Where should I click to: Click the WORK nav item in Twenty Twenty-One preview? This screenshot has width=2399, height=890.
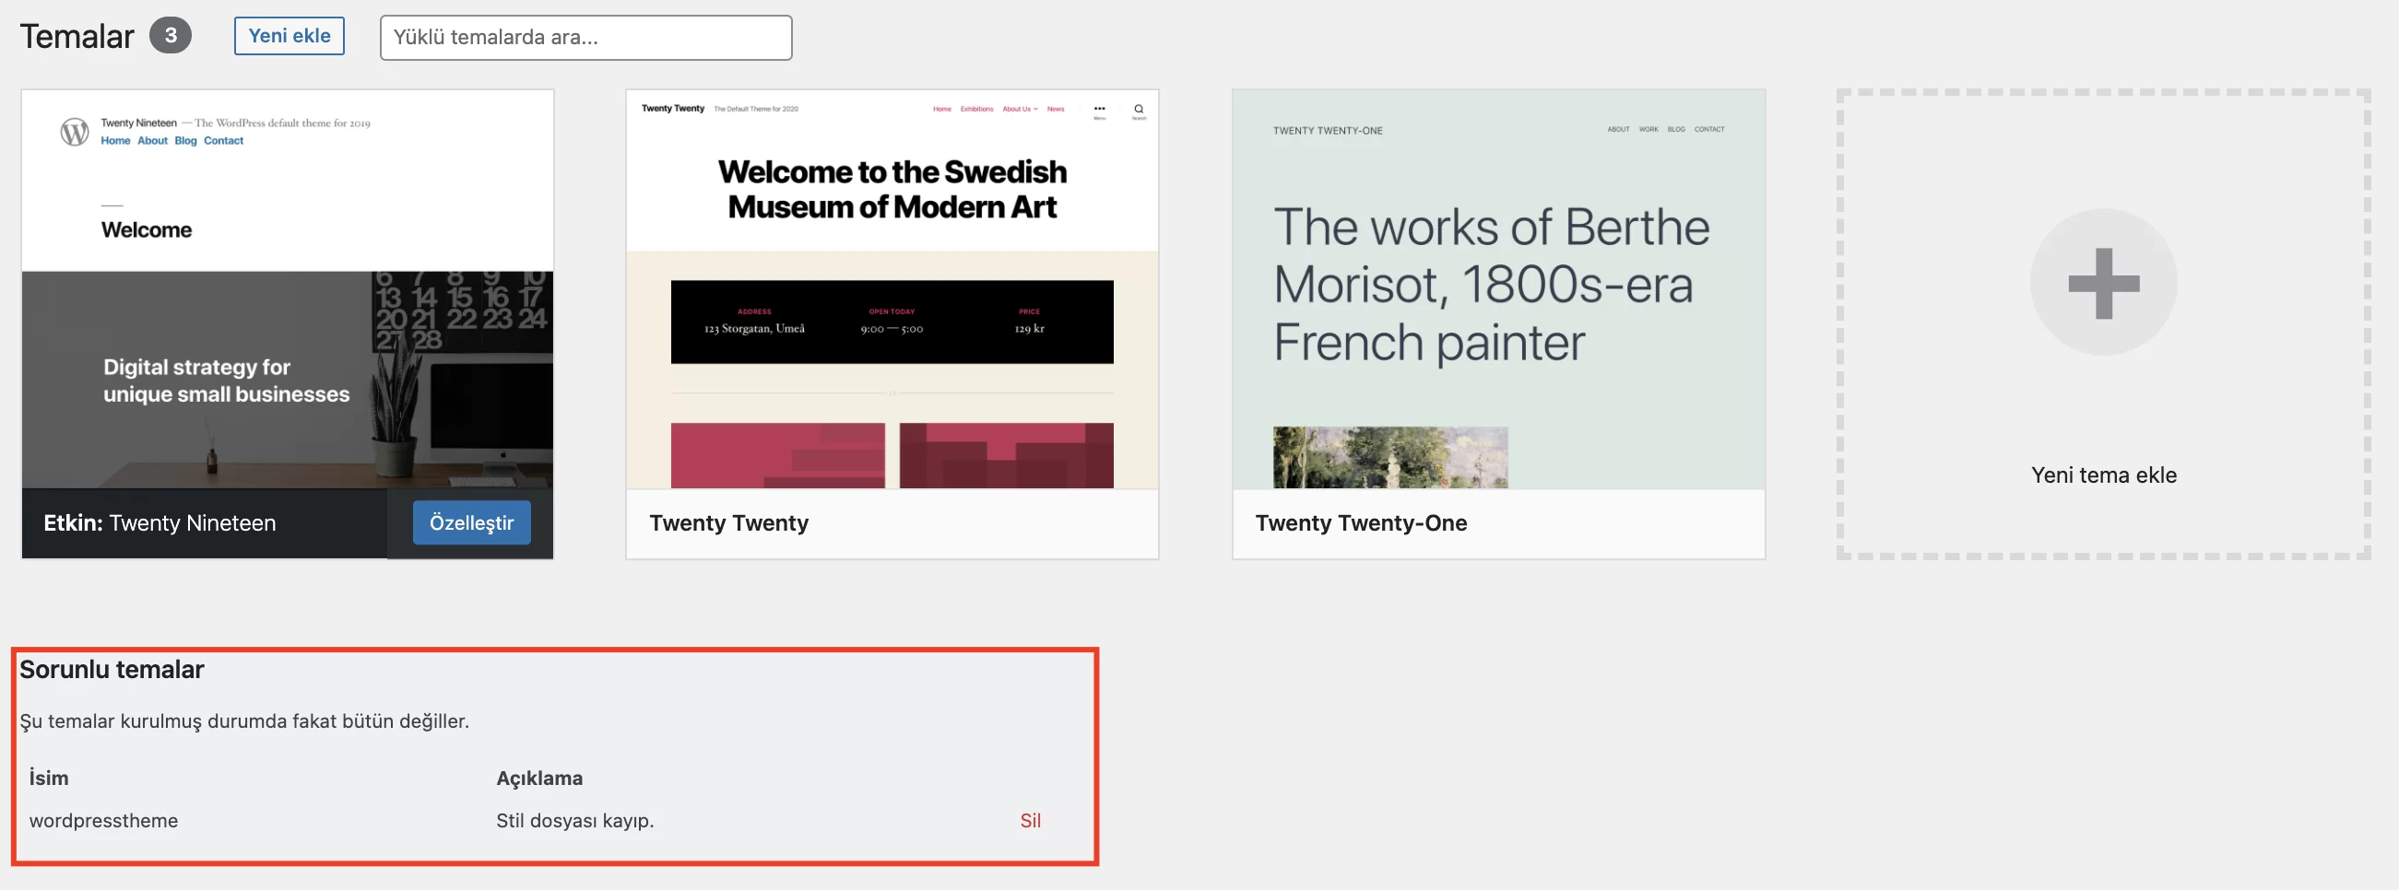1648,129
